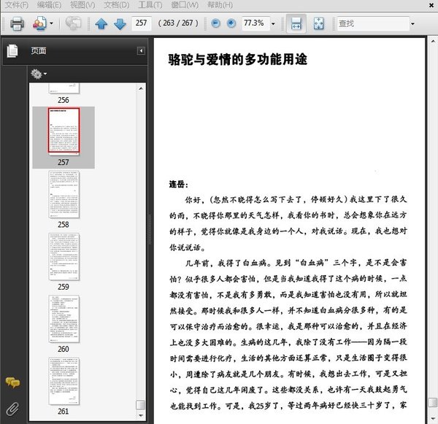Viewport: 438px width, 424px height.
Task: Click the zoom in plus button
Action: click(x=231, y=23)
